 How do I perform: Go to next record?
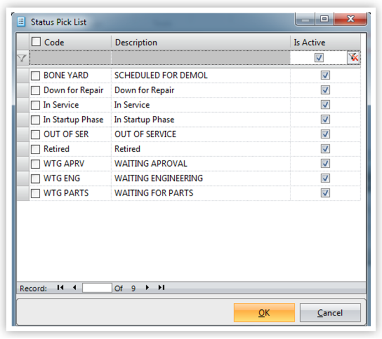click(147, 288)
